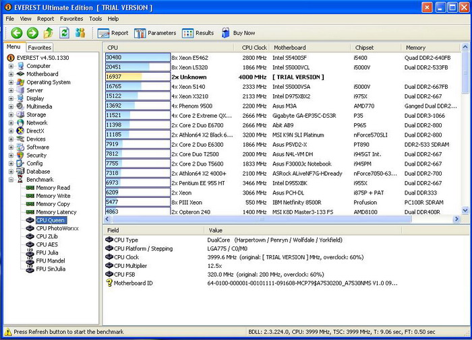Sort by Memory column header
The height and width of the screenshot is (340, 472).
click(430, 48)
